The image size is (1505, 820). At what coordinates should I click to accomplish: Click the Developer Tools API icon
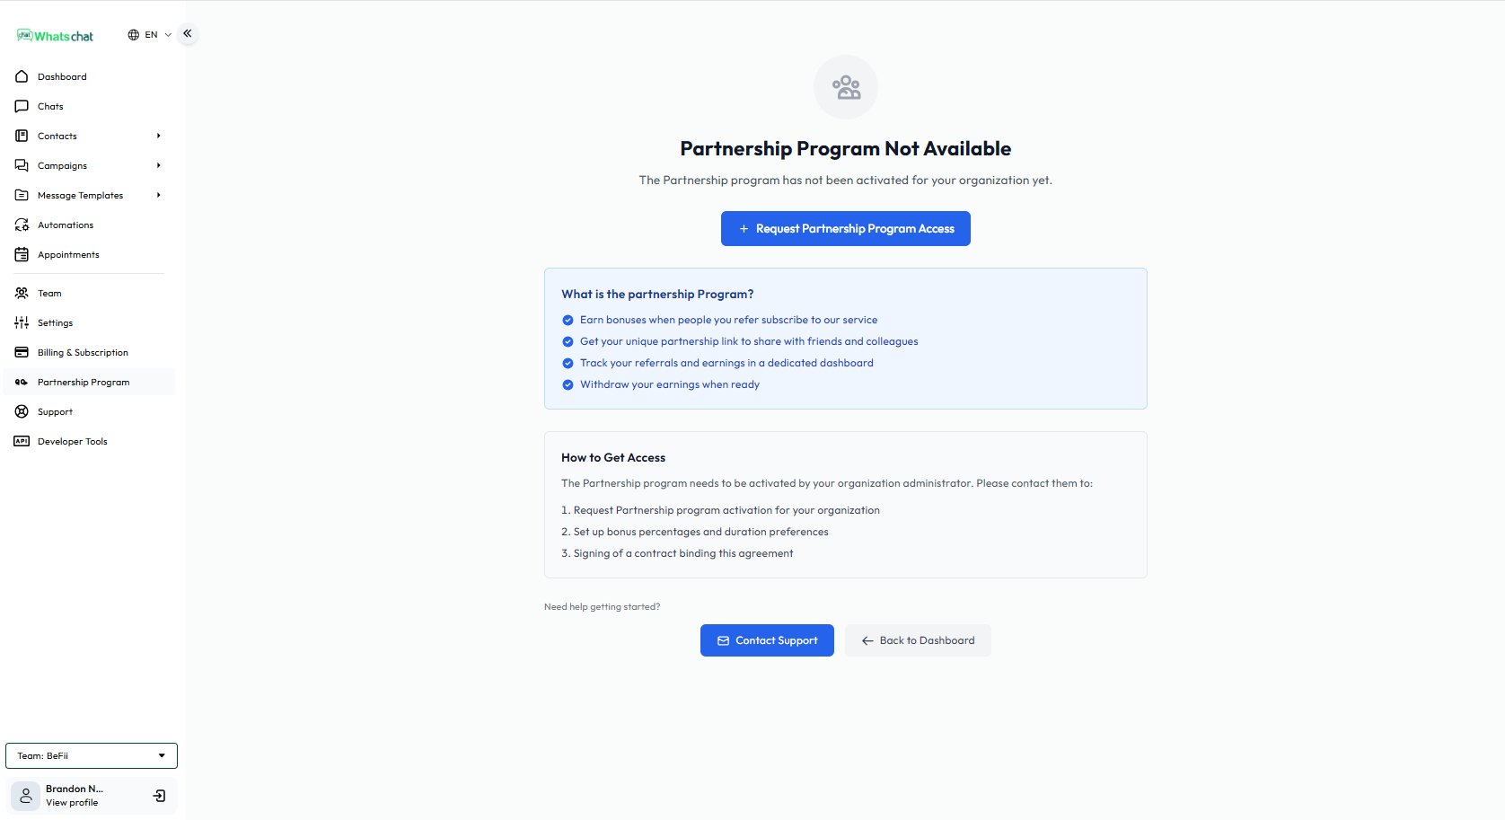pos(22,441)
